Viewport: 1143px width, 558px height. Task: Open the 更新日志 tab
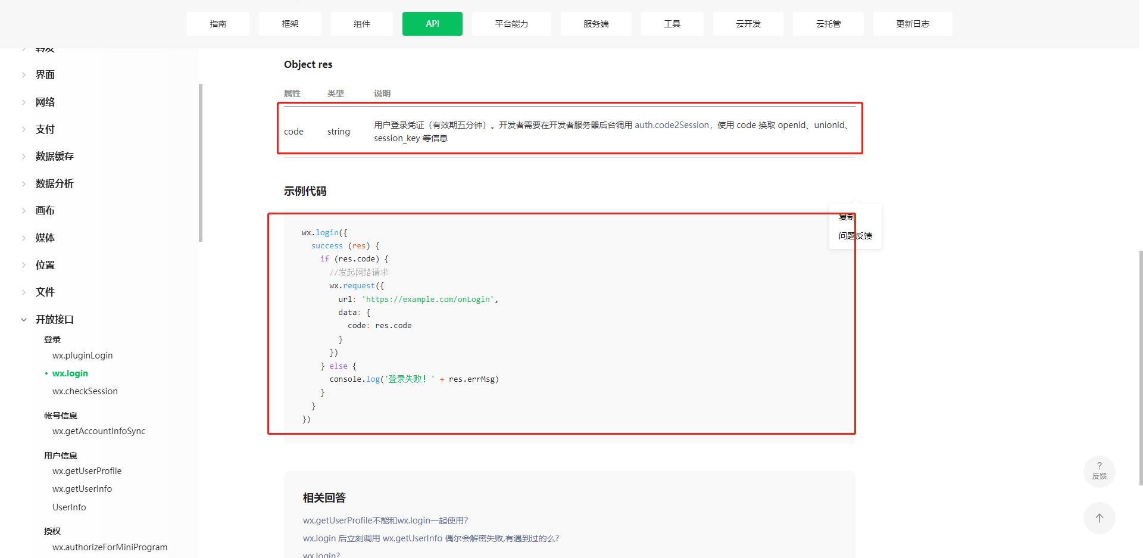point(912,23)
